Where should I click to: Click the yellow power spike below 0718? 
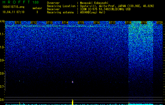[x=129, y=103]
